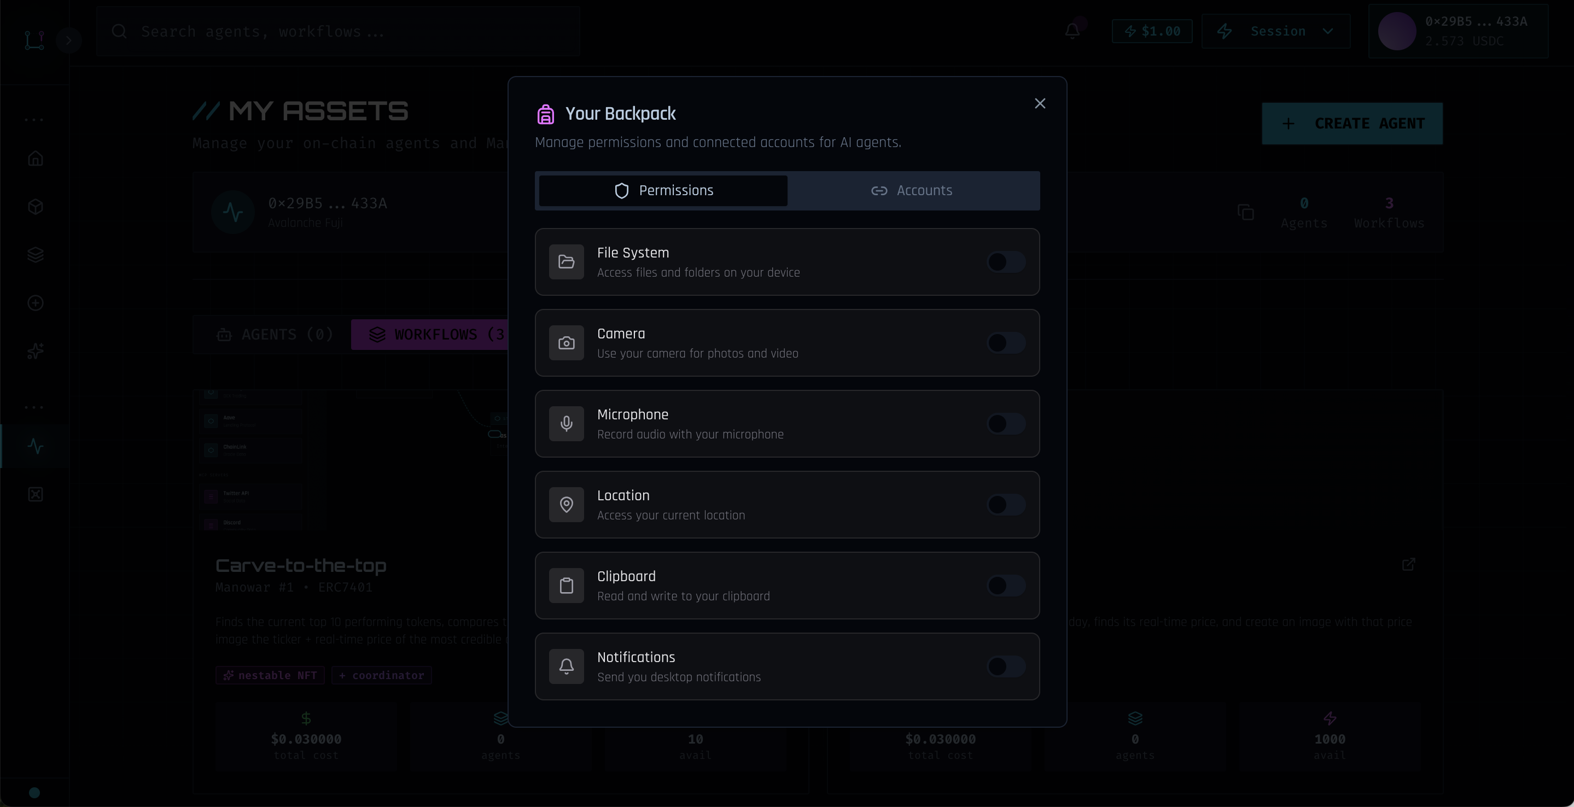The image size is (1574, 807).
Task: Open the Session dropdown menu
Action: click(x=1276, y=31)
